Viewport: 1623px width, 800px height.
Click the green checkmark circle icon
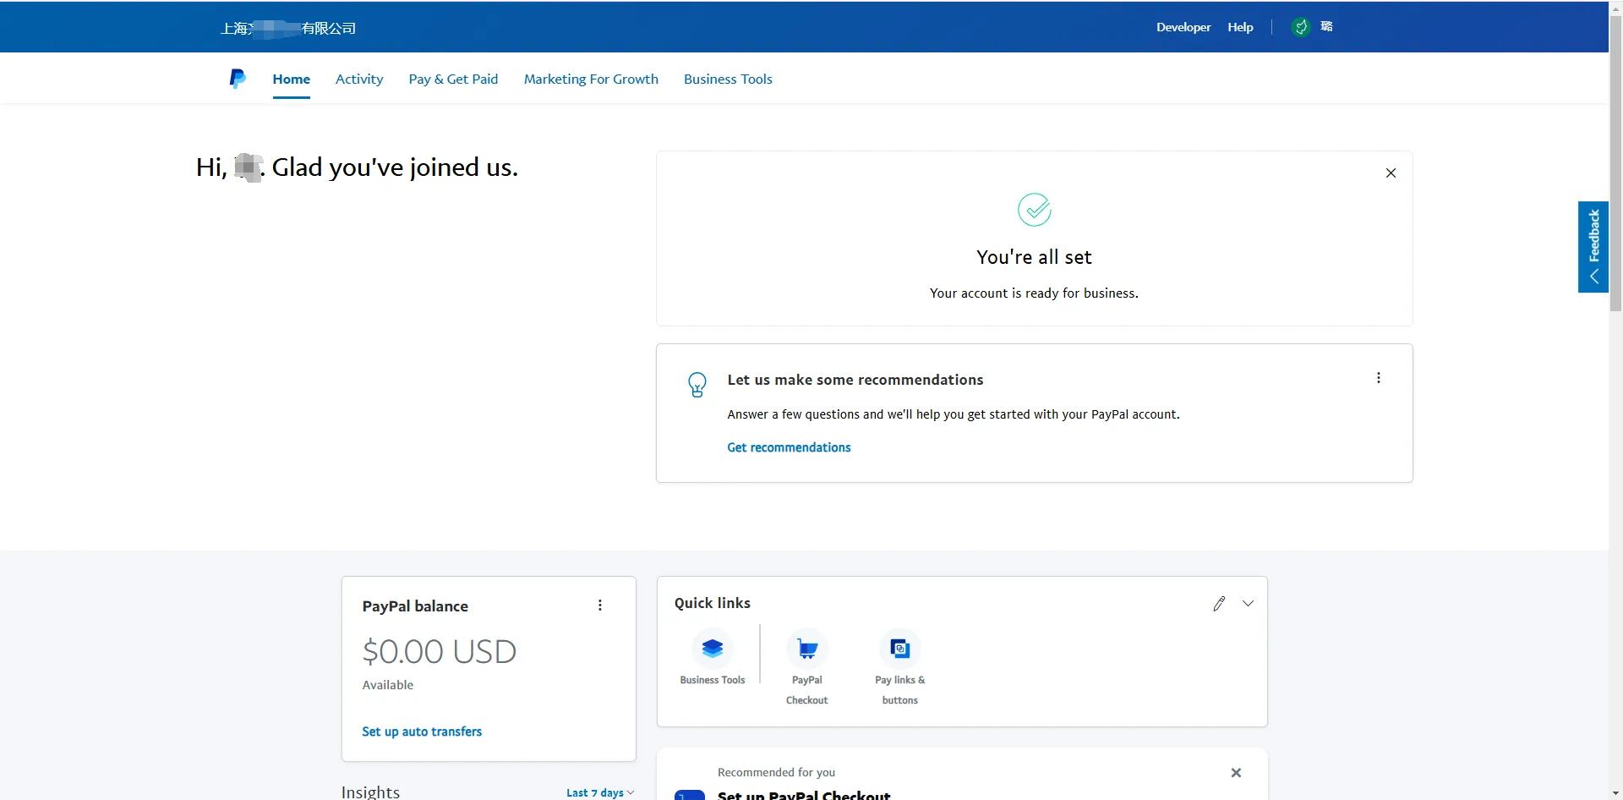1034,210
